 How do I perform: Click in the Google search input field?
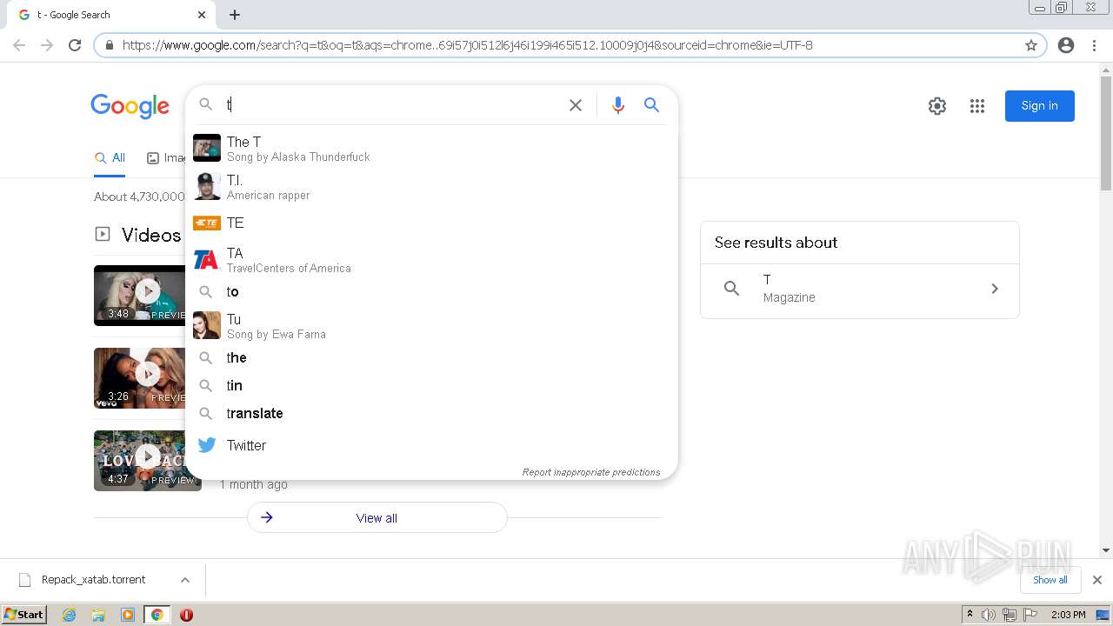tap(391, 105)
